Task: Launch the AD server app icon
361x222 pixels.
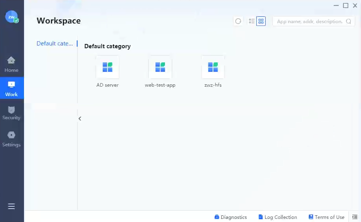Action: point(107,67)
